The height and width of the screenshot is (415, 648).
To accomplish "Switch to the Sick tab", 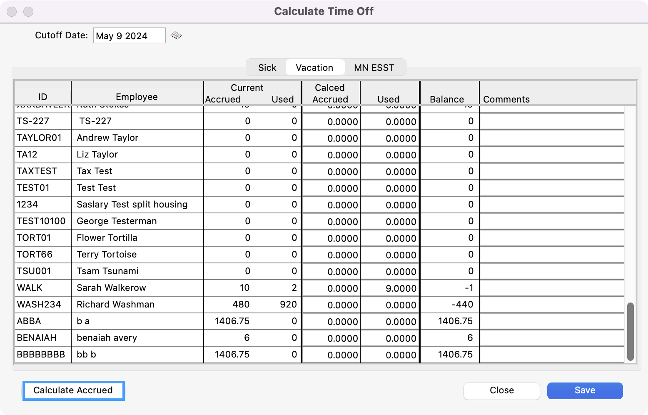I will pos(267,67).
